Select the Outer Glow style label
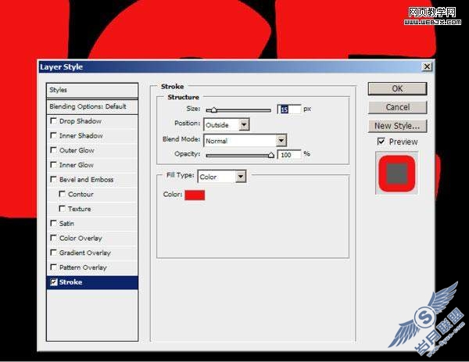Viewport: 469px width, 362px height. tap(77, 150)
